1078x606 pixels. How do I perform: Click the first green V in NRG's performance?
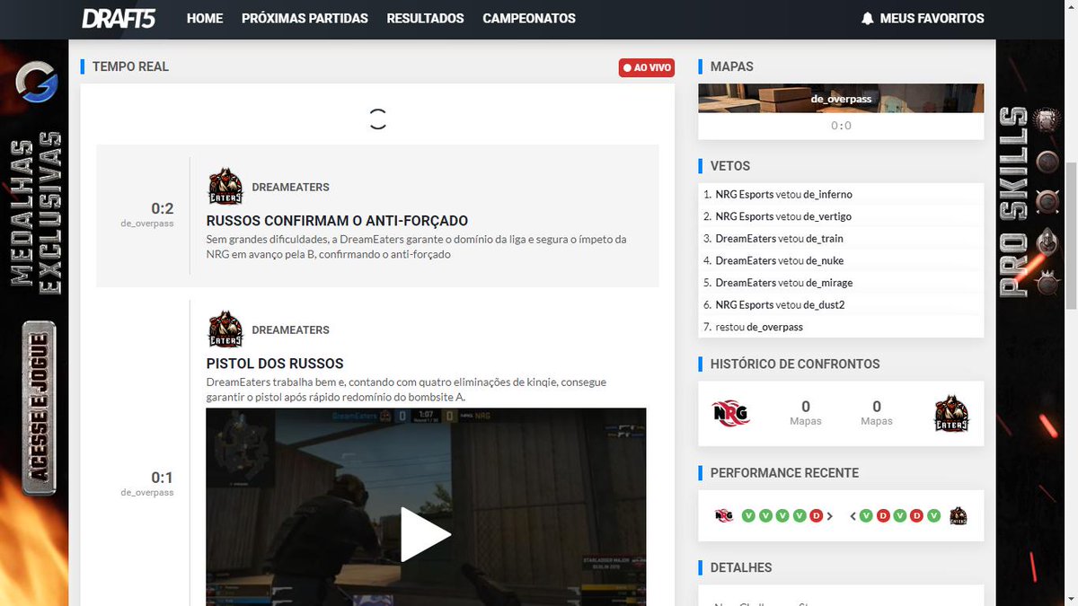(748, 515)
